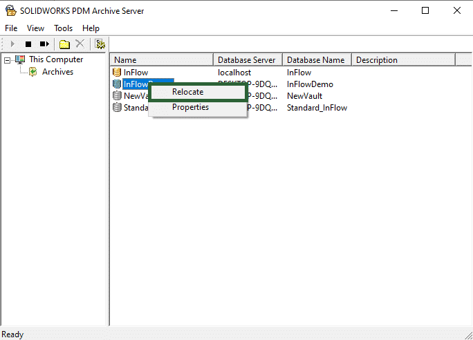Image resolution: width=473 pixels, height=340 pixels.
Task: Minimize the Archive Server window
Action: [394, 10]
